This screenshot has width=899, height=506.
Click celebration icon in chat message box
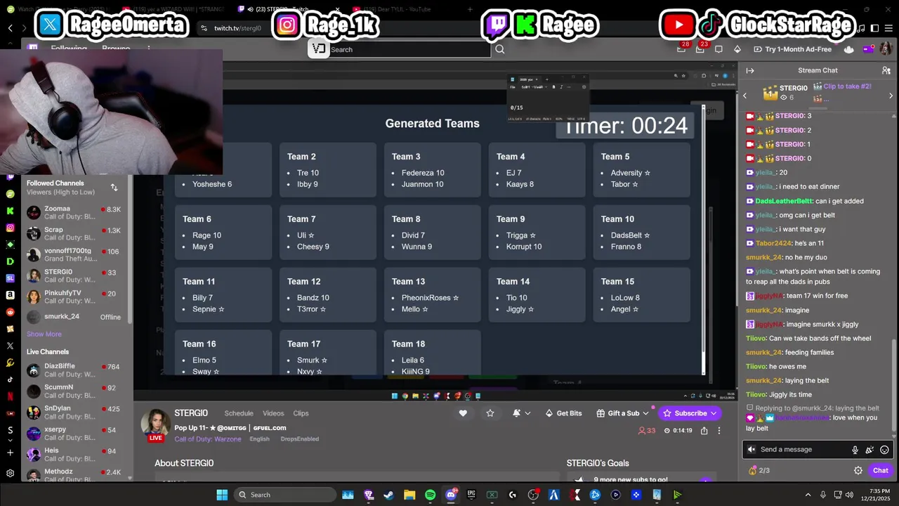(x=870, y=450)
